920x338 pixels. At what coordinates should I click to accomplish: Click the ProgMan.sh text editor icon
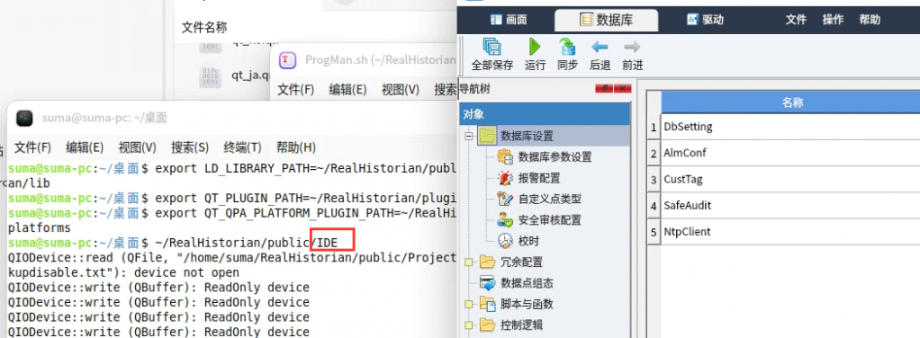coord(287,59)
